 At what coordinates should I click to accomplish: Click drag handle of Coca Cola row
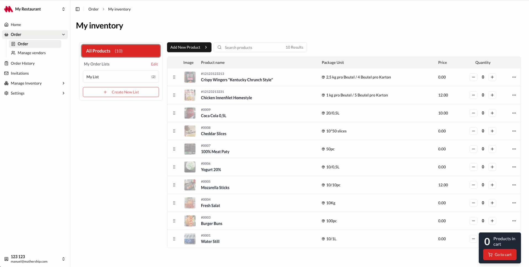(174, 113)
